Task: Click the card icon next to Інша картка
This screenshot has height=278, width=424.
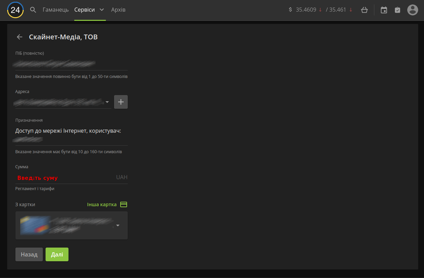Action: tap(124, 204)
